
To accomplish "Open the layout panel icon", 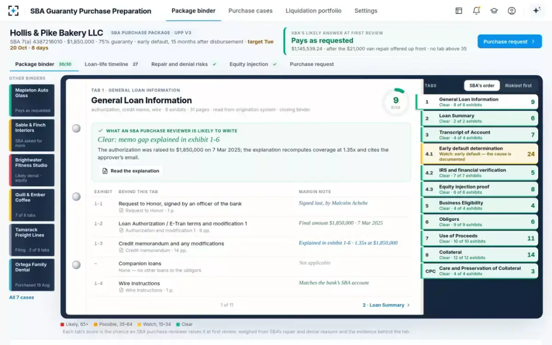I will pos(459,11).
